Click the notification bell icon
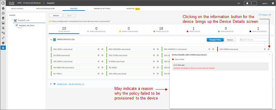This screenshot has height=110, width=276. (247, 3)
